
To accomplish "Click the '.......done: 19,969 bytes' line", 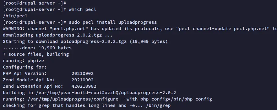I will (x=37, y=48).
